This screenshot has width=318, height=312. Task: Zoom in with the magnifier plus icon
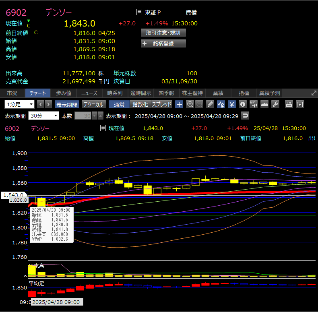(190, 104)
